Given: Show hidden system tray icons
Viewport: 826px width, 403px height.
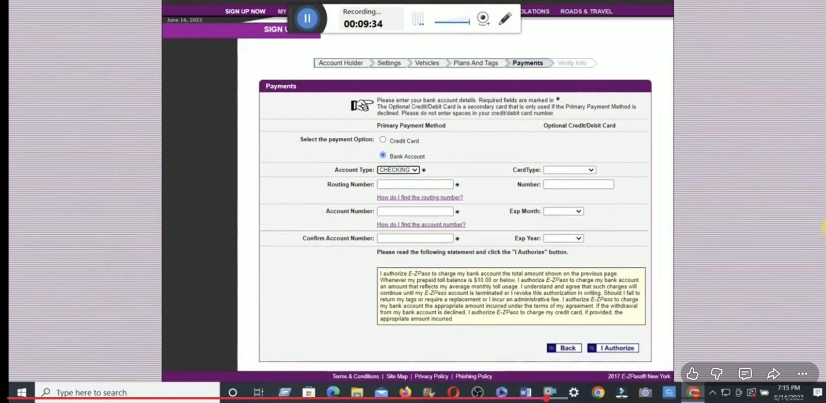Looking at the screenshot, I should [x=712, y=393].
